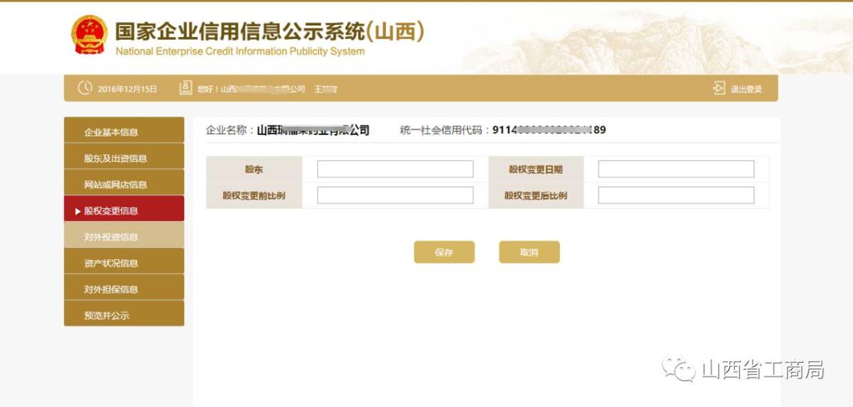Click the 退出登录 logout icon

pyautogui.click(x=719, y=88)
